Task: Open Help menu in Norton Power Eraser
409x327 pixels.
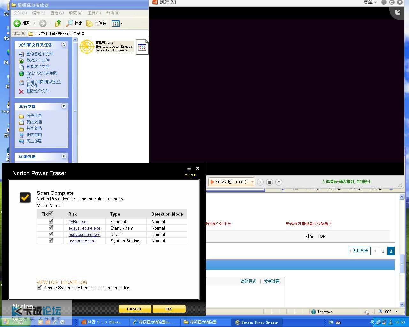Action: point(190,175)
